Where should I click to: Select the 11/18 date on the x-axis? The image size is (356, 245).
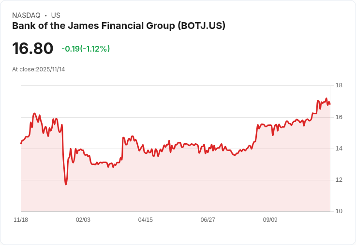pos(21,220)
